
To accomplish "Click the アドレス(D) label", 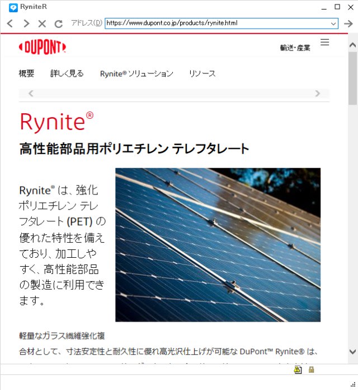I will point(87,23).
